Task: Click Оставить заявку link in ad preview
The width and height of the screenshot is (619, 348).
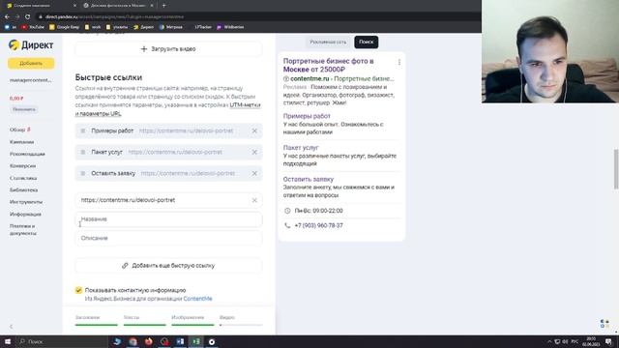Action: tap(309, 179)
